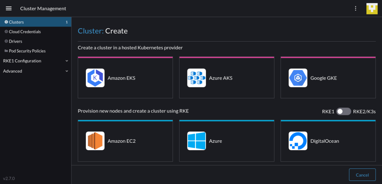
Task: Click the globe icon beside Cloud Credentials
Action: pyautogui.click(x=6, y=32)
